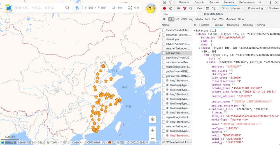Click the Name column header
The image size is (280, 145).
[176, 25]
